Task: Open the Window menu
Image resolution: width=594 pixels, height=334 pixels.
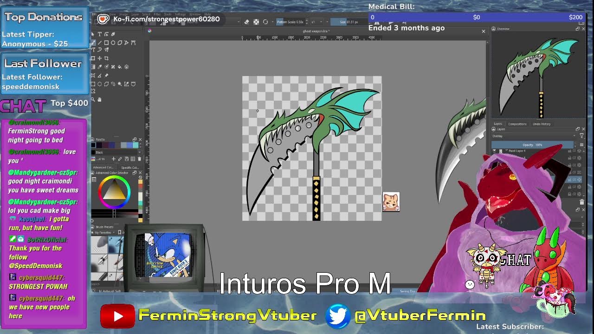Action: (195, 14)
